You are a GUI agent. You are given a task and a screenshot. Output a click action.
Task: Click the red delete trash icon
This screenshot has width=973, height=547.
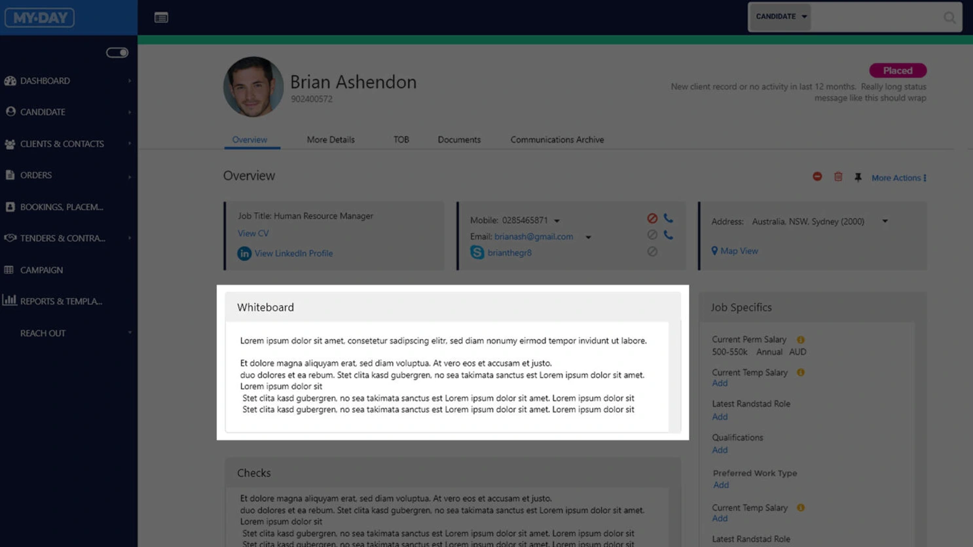[x=837, y=177]
